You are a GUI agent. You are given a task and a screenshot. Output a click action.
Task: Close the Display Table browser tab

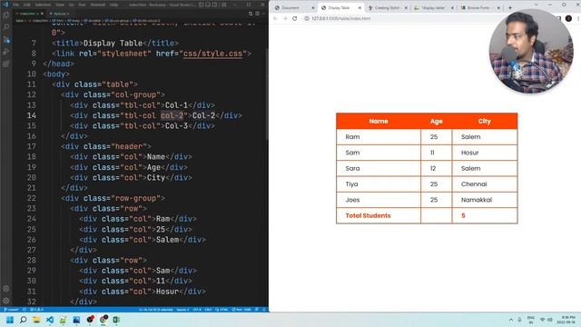(359, 8)
